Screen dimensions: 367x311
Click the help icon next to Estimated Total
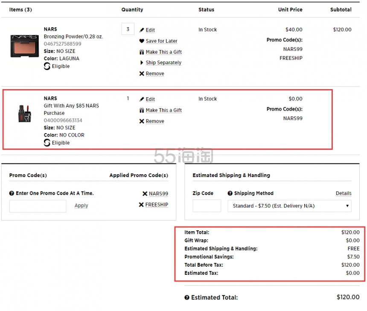(x=187, y=298)
